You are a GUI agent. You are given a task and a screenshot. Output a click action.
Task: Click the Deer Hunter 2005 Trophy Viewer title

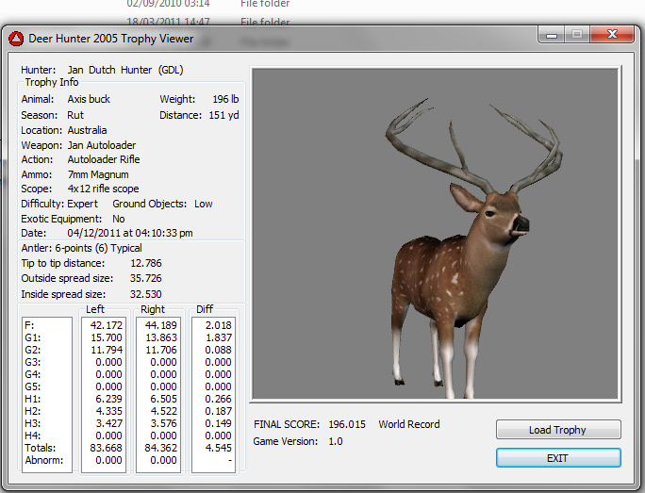pos(113,39)
